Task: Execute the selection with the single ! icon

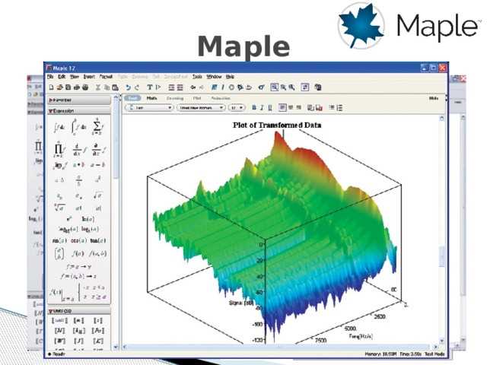Action: point(223,87)
